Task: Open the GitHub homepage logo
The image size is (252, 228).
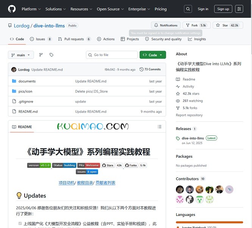Action: pos(12,9)
